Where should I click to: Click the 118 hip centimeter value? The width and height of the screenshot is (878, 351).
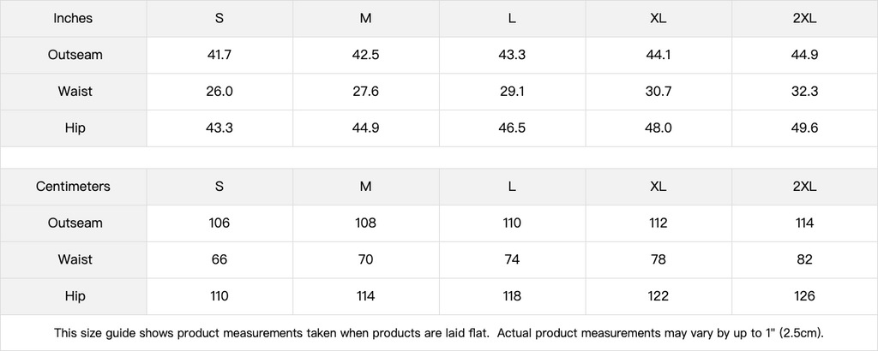(512, 296)
